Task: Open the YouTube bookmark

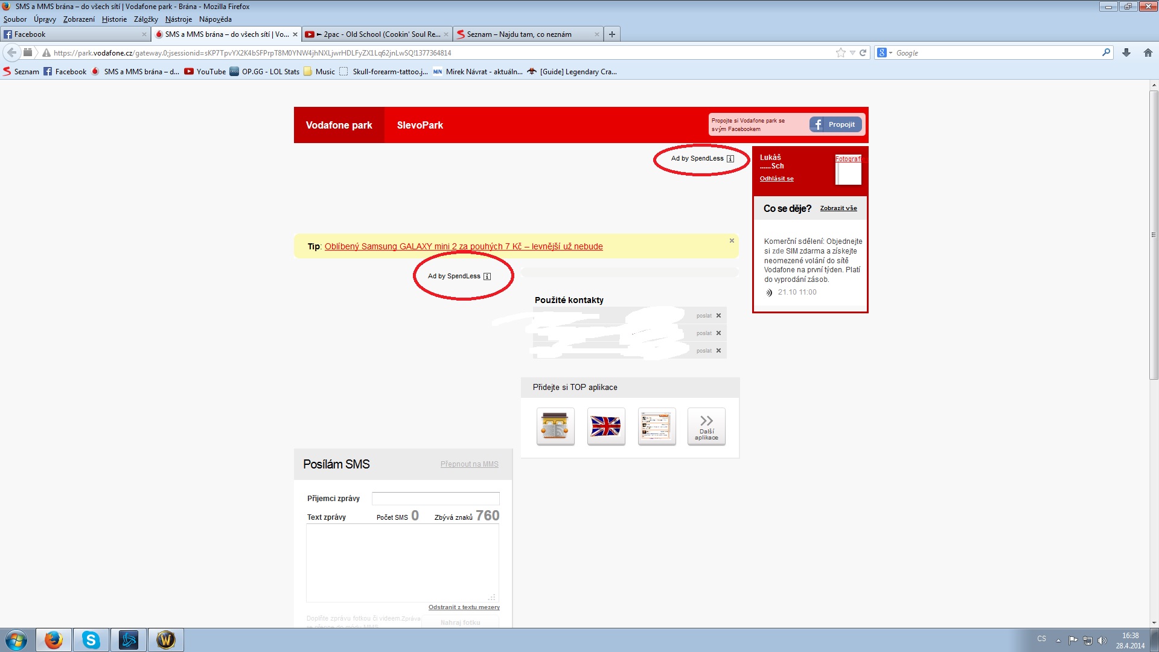Action: pyautogui.click(x=205, y=71)
